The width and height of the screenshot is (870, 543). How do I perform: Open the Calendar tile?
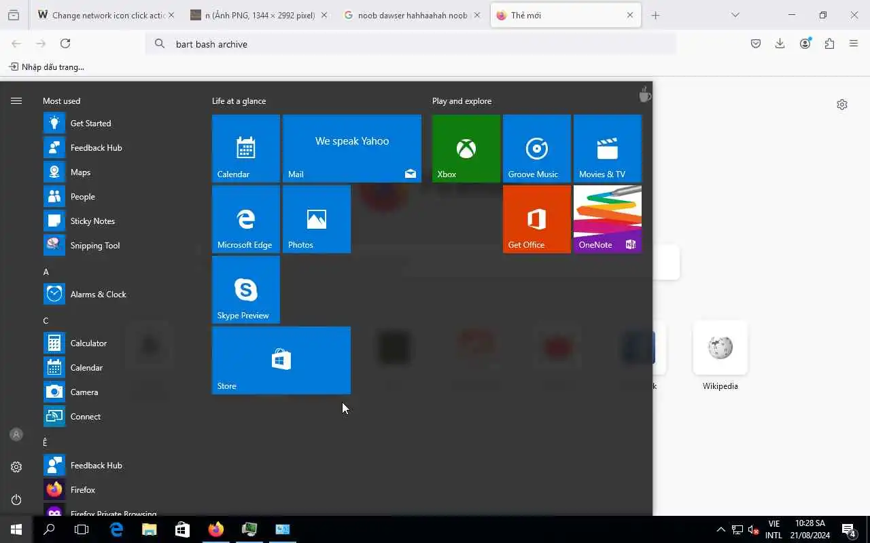(246, 149)
